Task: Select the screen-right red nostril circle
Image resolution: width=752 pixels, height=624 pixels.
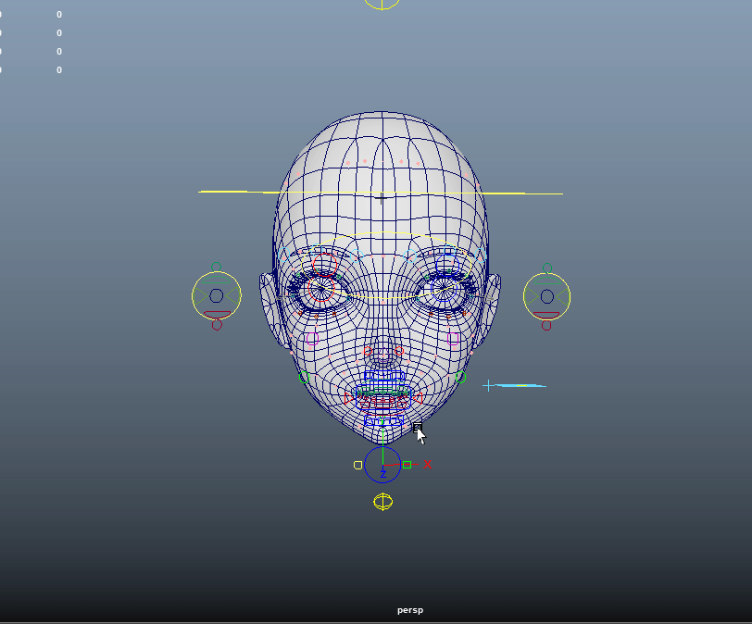Action: (399, 351)
